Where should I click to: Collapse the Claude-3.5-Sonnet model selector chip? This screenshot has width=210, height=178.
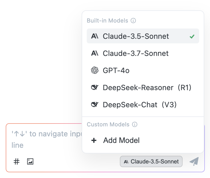coord(151,161)
